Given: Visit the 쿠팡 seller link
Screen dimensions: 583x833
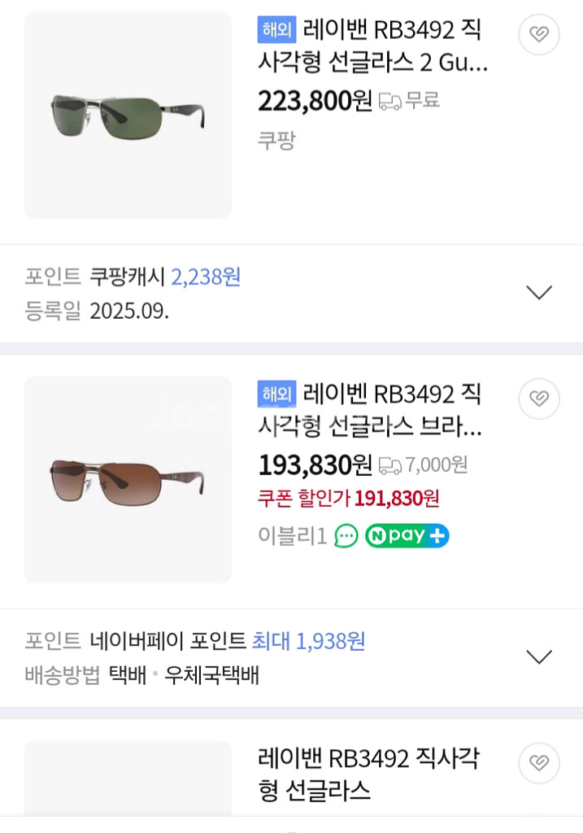Looking at the screenshot, I should pyautogui.click(x=276, y=140).
